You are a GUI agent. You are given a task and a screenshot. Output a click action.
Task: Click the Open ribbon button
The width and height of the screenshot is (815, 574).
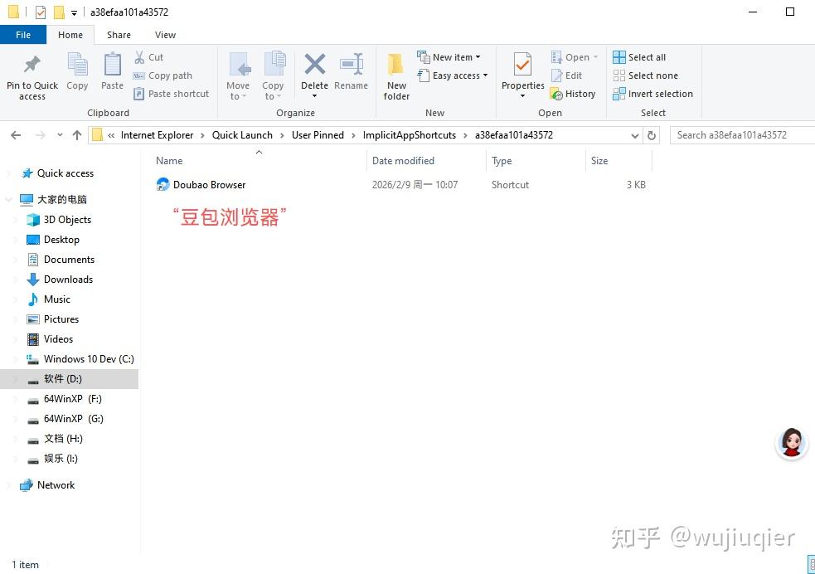coord(575,57)
